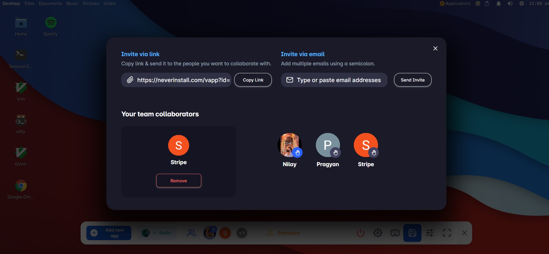The width and height of the screenshot is (549, 254).
Task: Open the Vim desktop icon
Action: [x=21, y=92]
